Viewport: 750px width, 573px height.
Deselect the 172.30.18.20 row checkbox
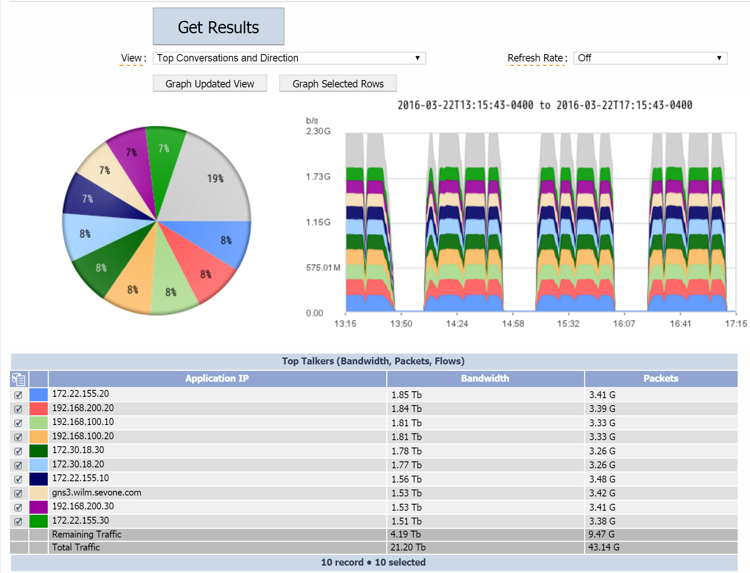pyautogui.click(x=18, y=465)
